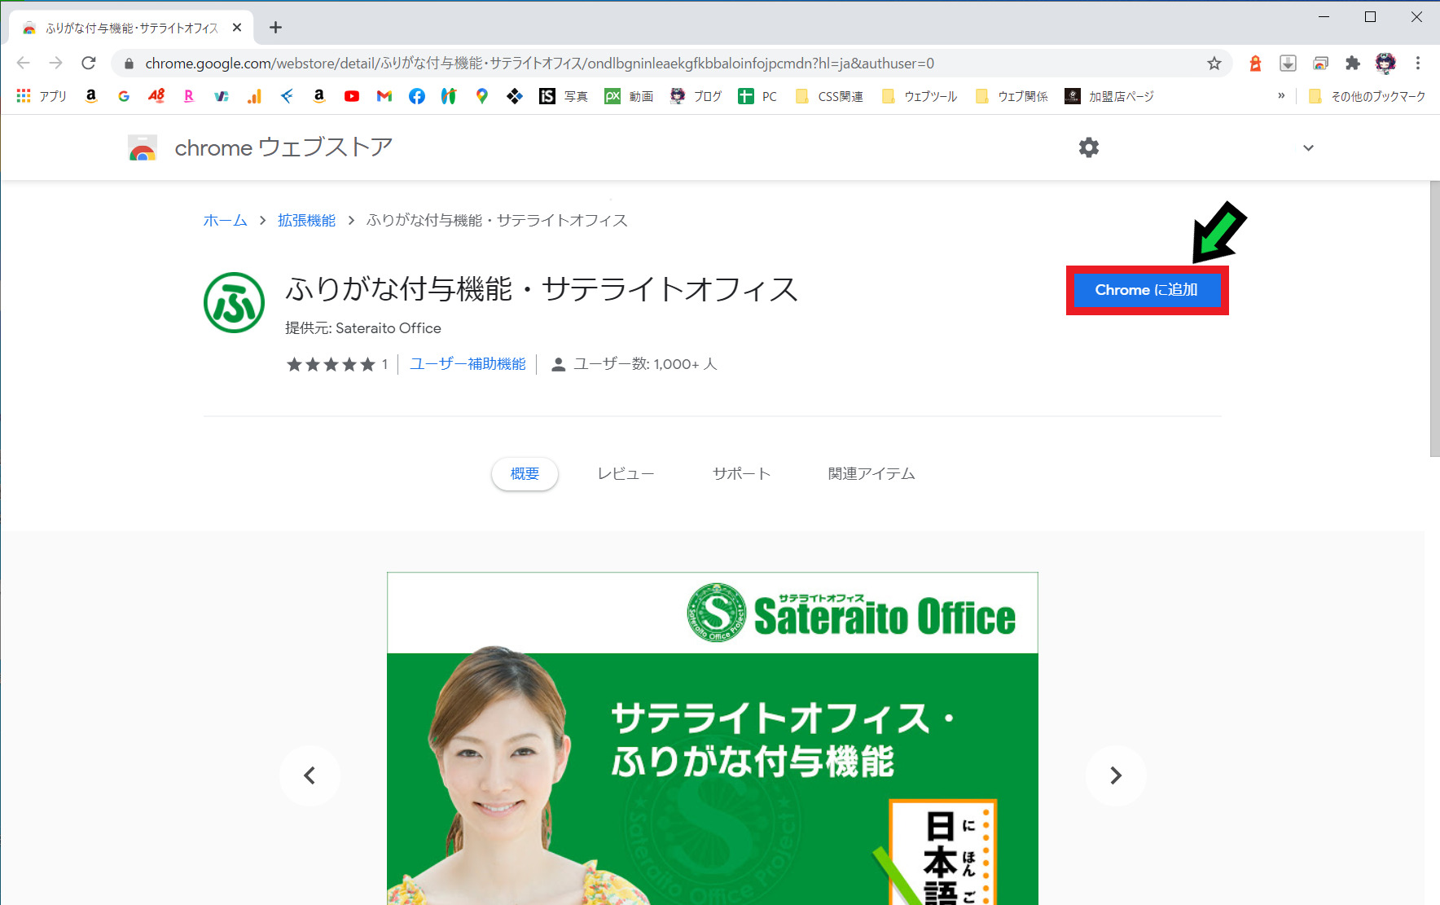Viewport: 1440px width, 905px height.
Task: Close the ふりがな付与機能 tab
Action: point(237,28)
